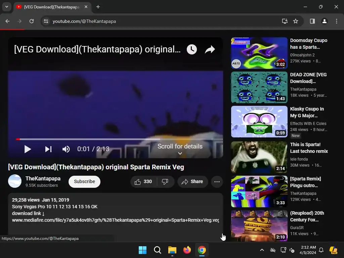Bookmark this page with the star icon
The height and width of the screenshot is (258, 344).
[296, 21]
